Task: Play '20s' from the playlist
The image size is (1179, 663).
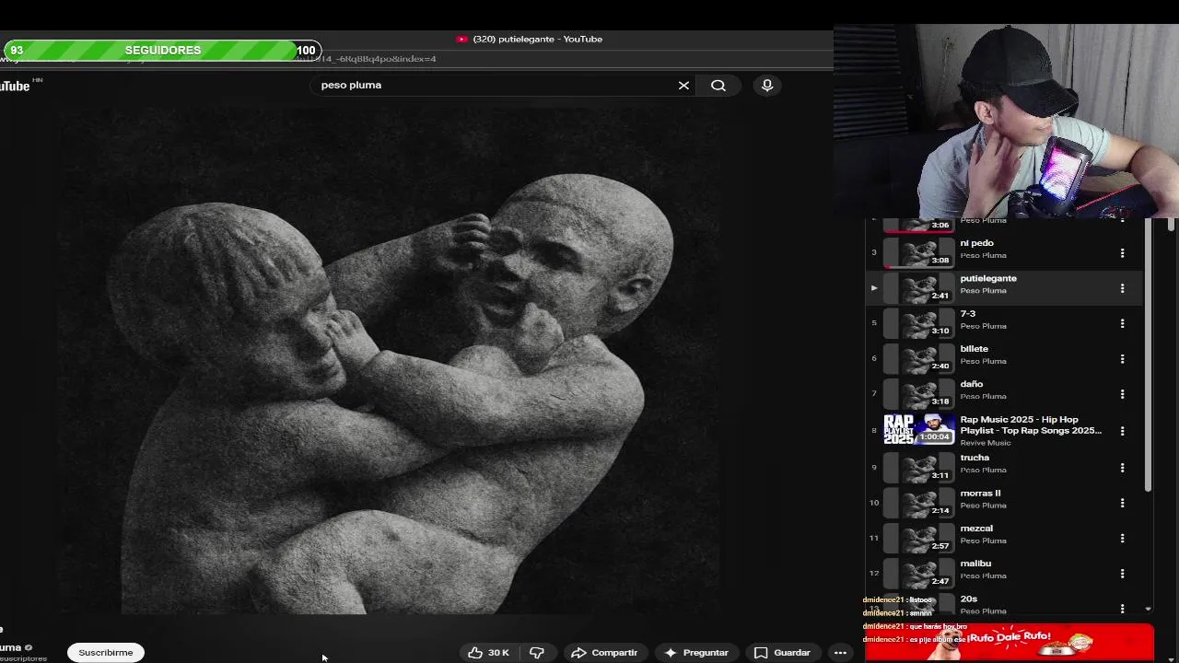Action: (x=919, y=606)
